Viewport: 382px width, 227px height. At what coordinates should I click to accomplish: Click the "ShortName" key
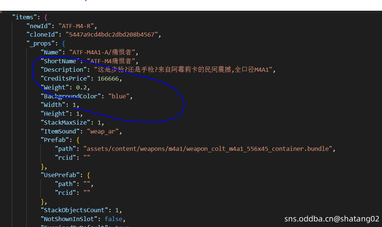tap(60, 61)
